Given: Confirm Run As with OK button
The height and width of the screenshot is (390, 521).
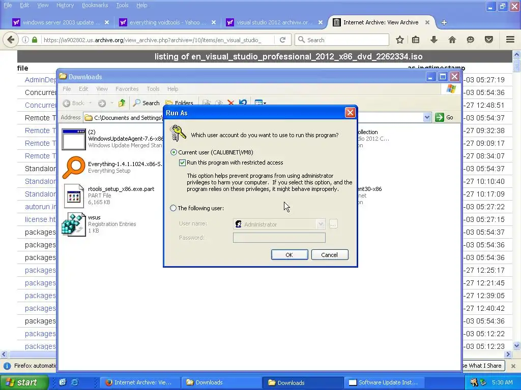Looking at the screenshot, I should [x=290, y=255].
